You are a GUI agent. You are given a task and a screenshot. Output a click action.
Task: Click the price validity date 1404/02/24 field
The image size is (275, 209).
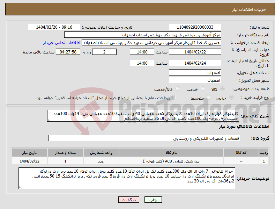[195, 63]
